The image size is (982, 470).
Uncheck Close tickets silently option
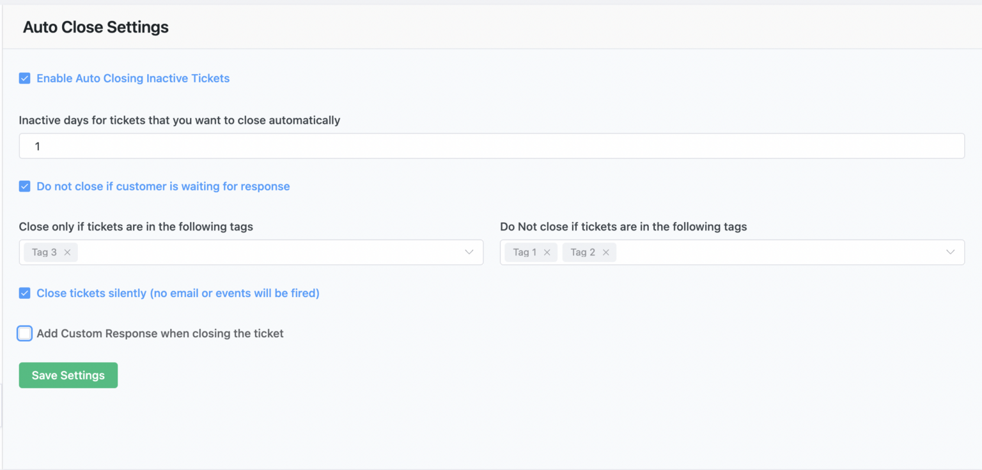coord(24,293)
